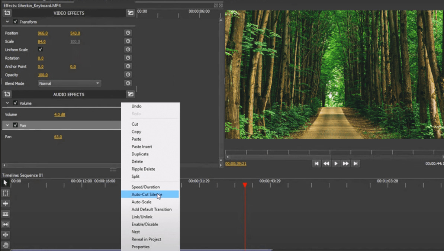Screen dimensions: 444x251
Task: Open the Blend Mode Normal dropdown
Action: [70, 83]
